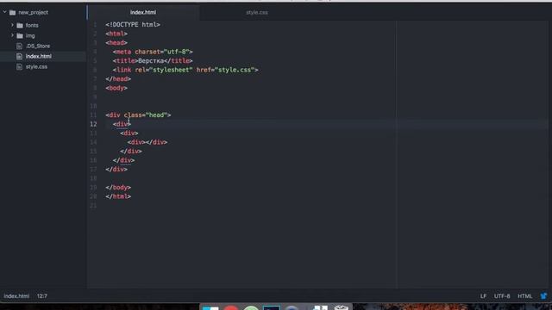The height and width of the screenshot is (310, 552).
Task: Expand the img folder chevron
Action: 12,35
